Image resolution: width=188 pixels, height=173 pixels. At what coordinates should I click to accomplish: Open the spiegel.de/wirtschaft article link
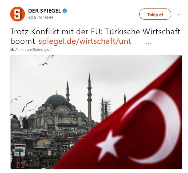click(85, 41)
